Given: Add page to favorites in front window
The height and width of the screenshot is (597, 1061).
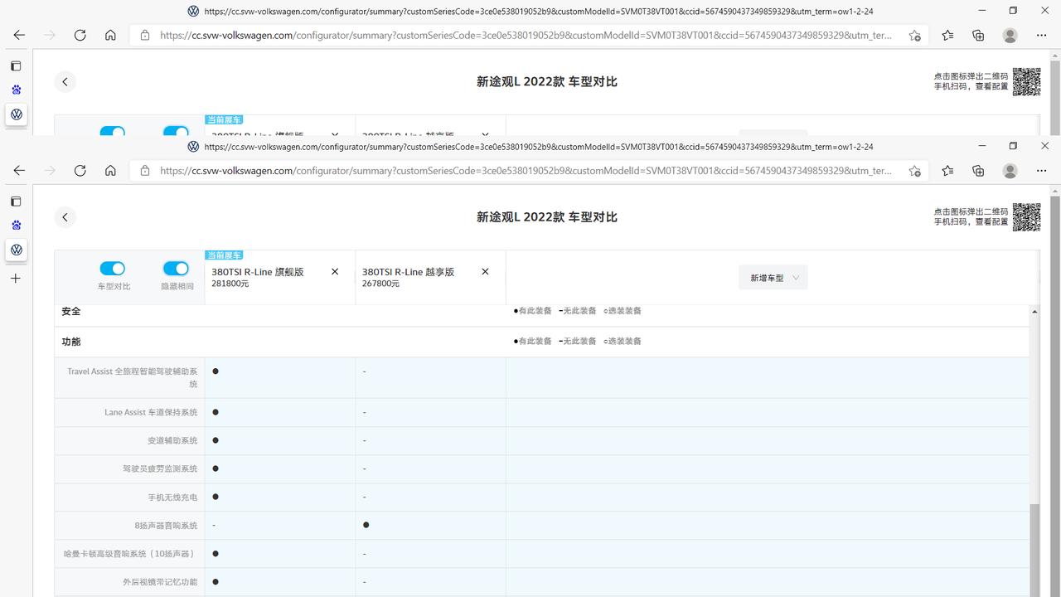Looking at the screenshot, I should tap(914, 171).
